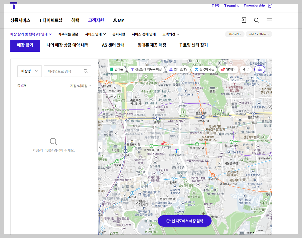
Task: Click the T logo at top left
Action: [14, 6]
